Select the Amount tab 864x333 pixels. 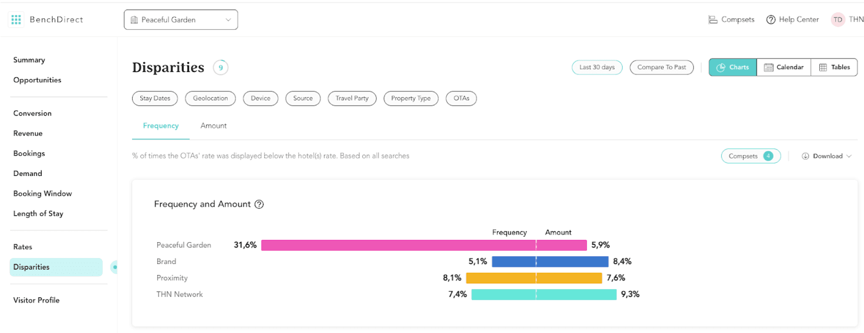214,126
